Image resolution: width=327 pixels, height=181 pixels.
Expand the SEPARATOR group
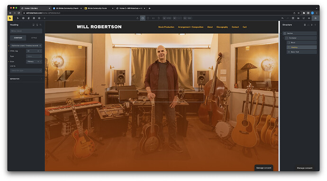click(x=26, y=79)
